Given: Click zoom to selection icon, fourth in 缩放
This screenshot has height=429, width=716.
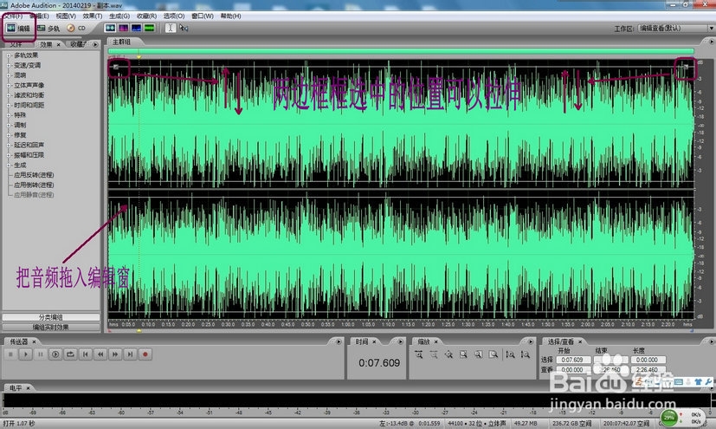Looking at the screenshot, I should click(x=463, y=354).
